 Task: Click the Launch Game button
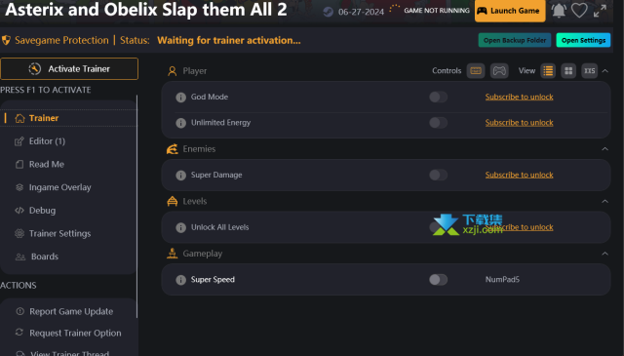pos(510,11)
